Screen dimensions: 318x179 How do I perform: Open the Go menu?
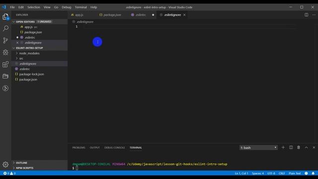coord(56,7)
